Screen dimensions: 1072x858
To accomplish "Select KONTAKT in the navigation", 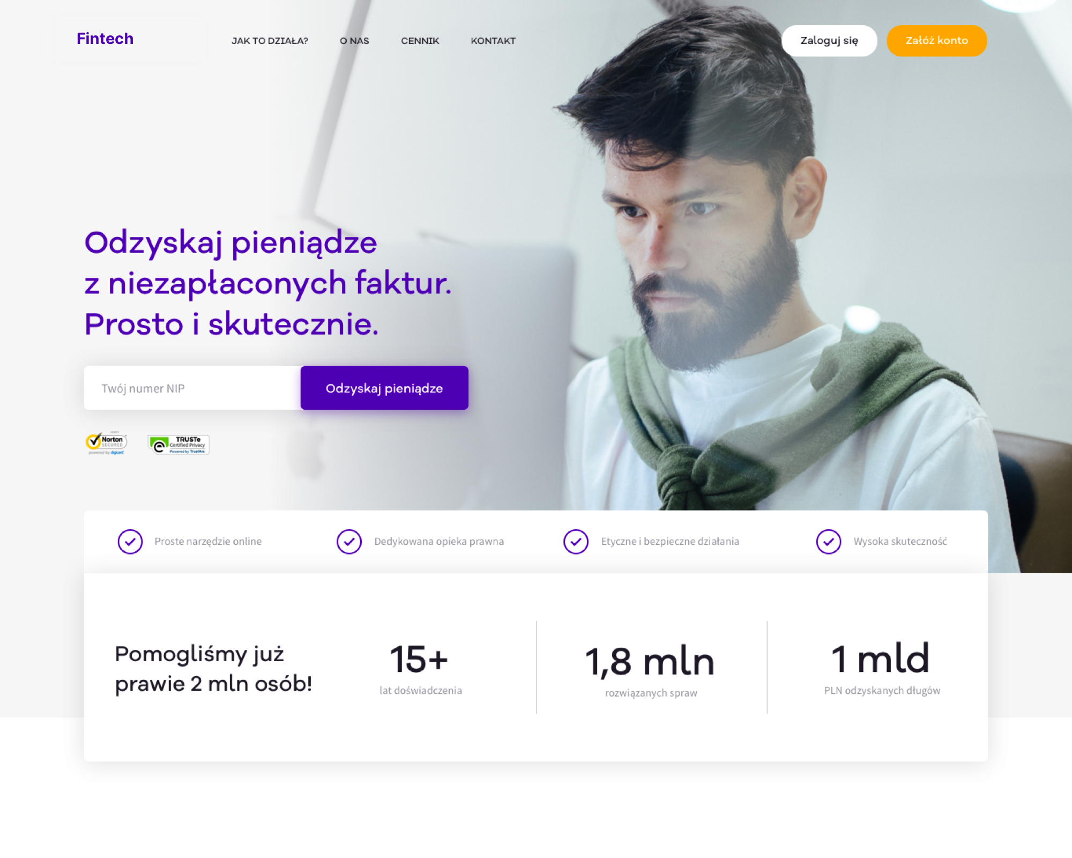I will click(493, 41).
